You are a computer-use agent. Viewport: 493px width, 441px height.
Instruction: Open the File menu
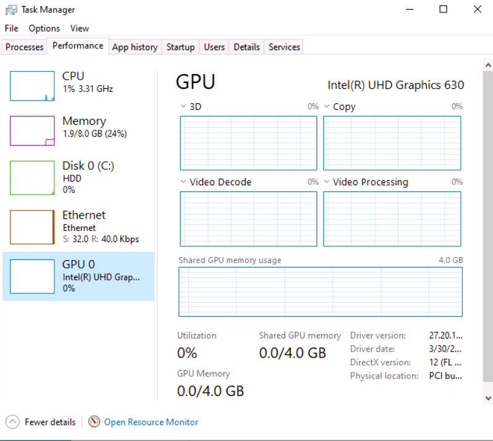tap(12, 28)
